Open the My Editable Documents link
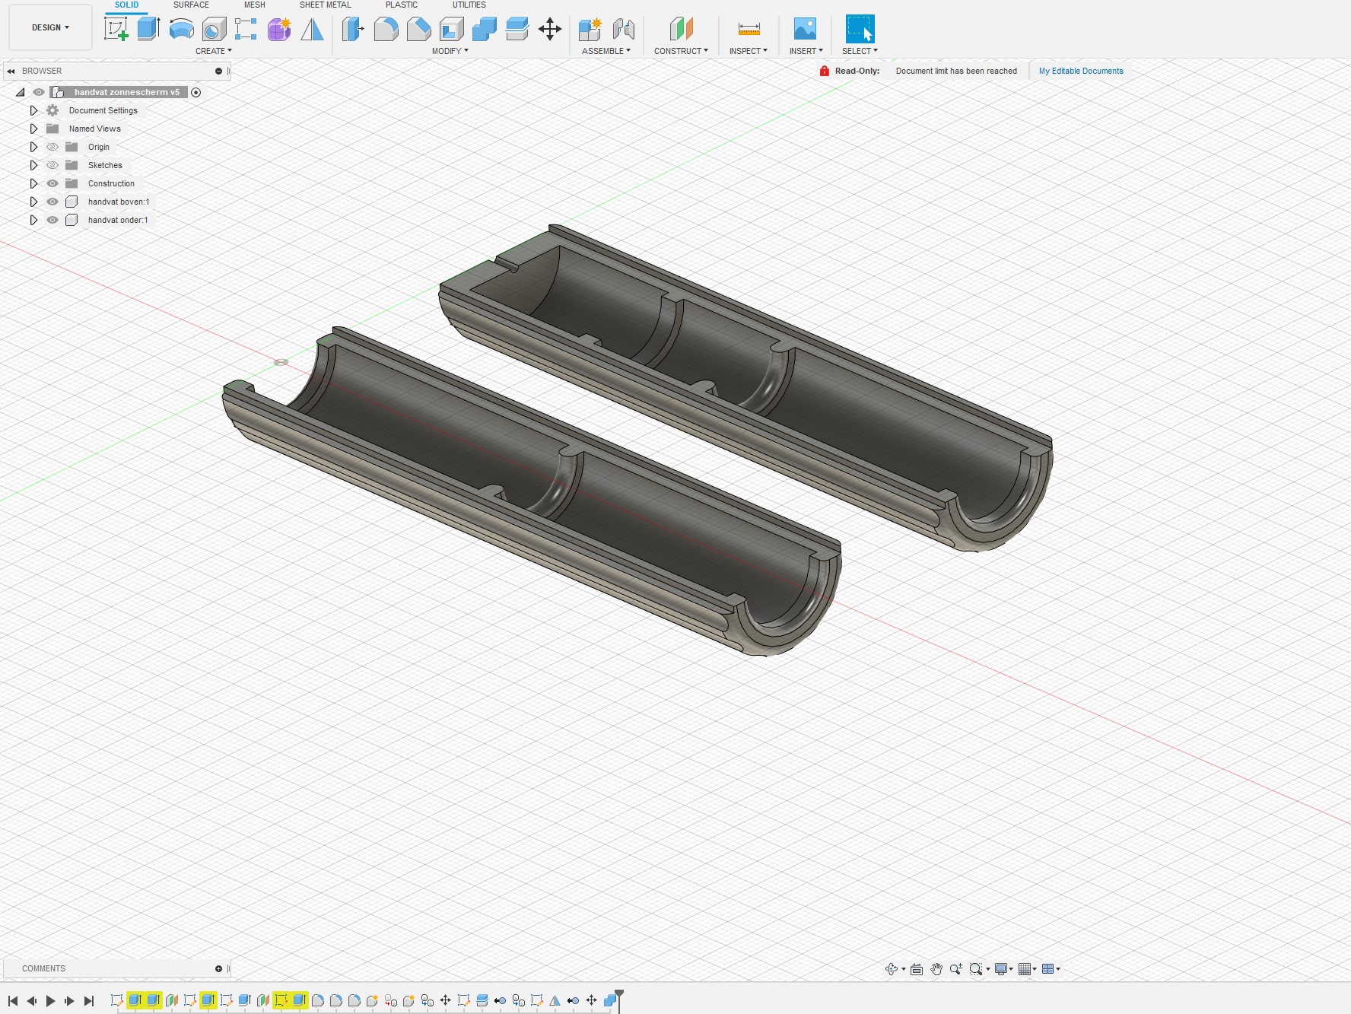This screenshot has width=1351, height=1014. pos(1081,71)
